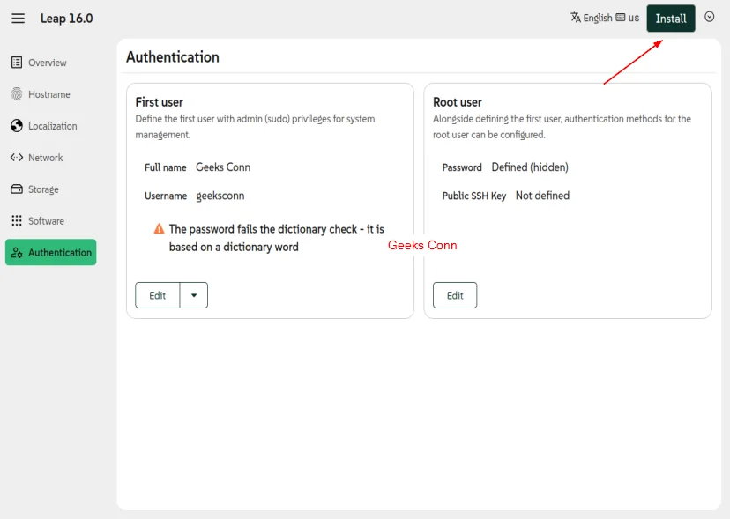The height and width of the screenshot is (519, 730).
Task: Click the Network code-bracket icon
Action: tap(17, 158)
